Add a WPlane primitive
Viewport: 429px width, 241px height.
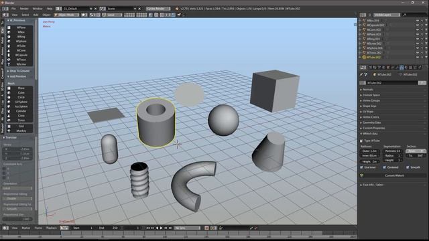(19, 27)
